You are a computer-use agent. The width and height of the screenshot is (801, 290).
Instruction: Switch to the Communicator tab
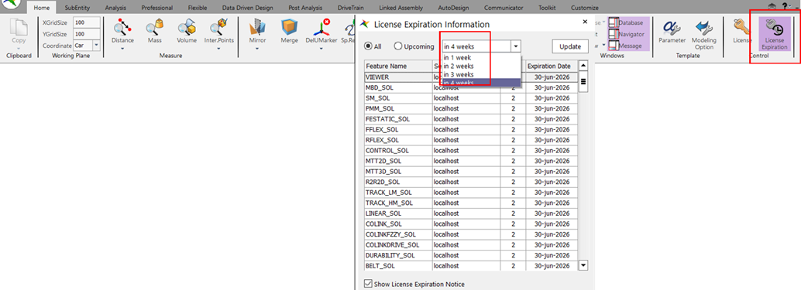pos(503,9)
